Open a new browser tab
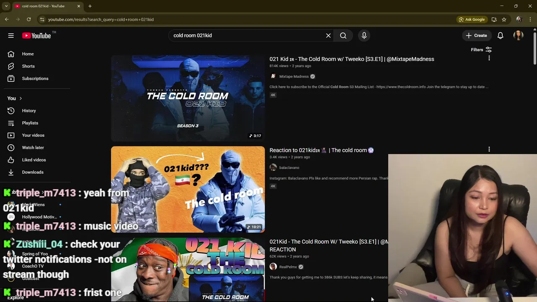This screenshot has width=537, height=302. coord(90,6)
